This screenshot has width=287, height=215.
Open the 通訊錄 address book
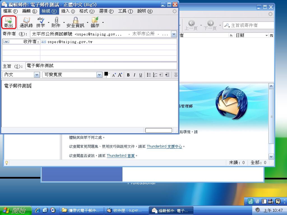26,22
